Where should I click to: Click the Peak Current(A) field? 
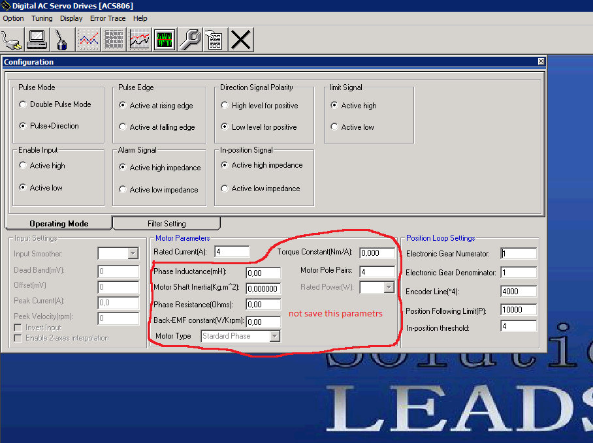pyautogui.click(x=118, y=303)
